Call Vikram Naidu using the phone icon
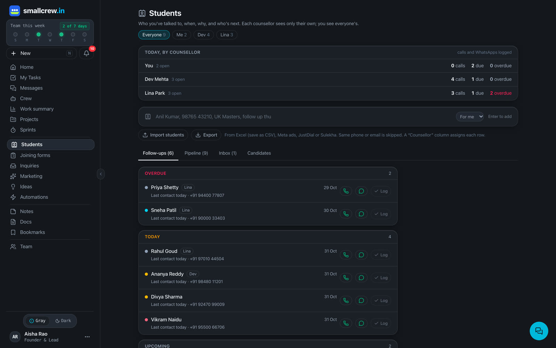This screenshot has height=348, width=556. tap(346, 323)
